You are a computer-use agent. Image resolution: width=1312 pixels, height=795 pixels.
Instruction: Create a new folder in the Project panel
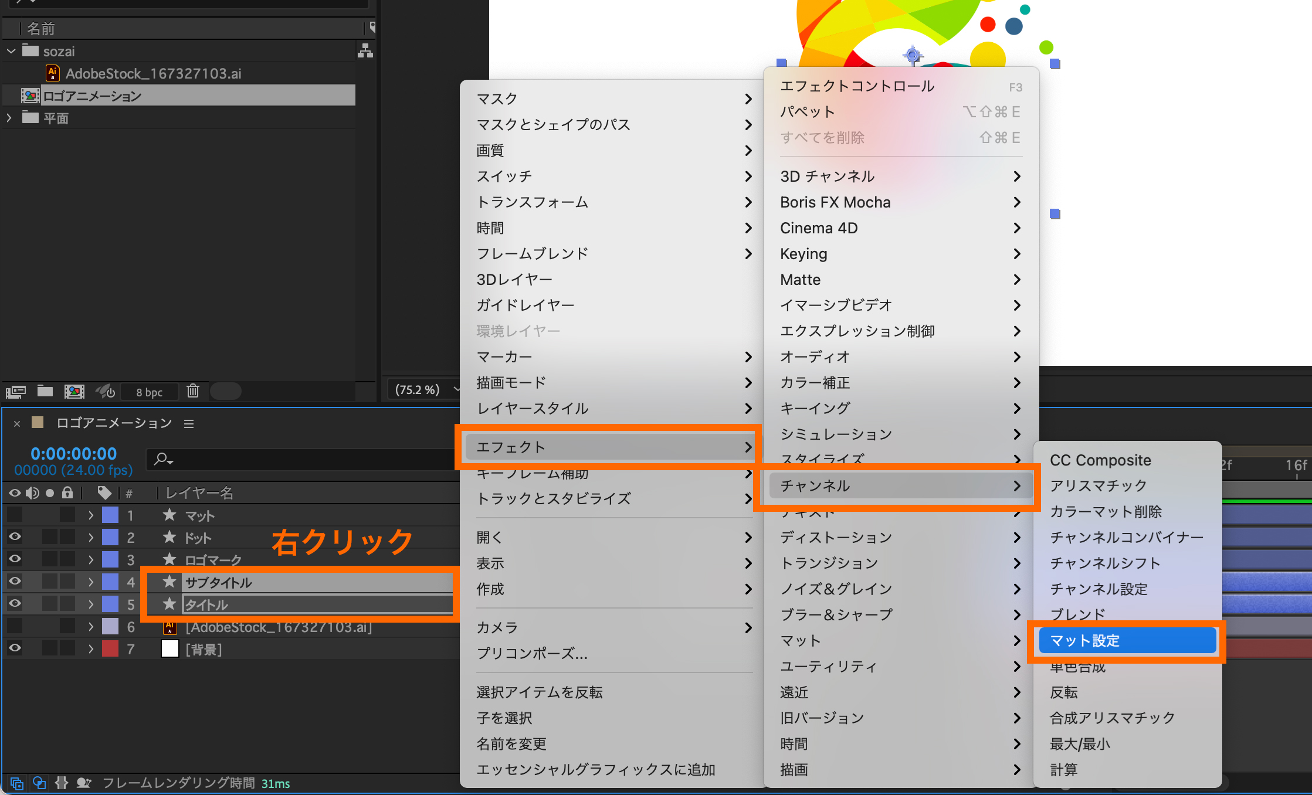45,391
